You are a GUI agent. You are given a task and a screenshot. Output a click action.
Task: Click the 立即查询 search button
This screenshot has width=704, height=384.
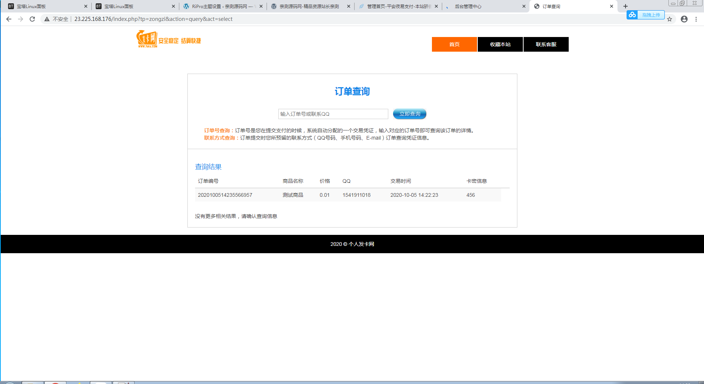tap(410, 114)
